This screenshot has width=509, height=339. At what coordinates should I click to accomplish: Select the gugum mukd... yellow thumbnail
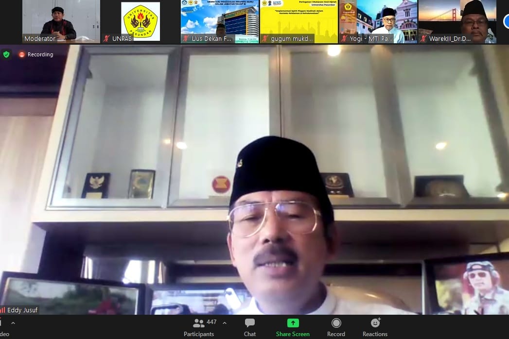click(x=298, y=21)
